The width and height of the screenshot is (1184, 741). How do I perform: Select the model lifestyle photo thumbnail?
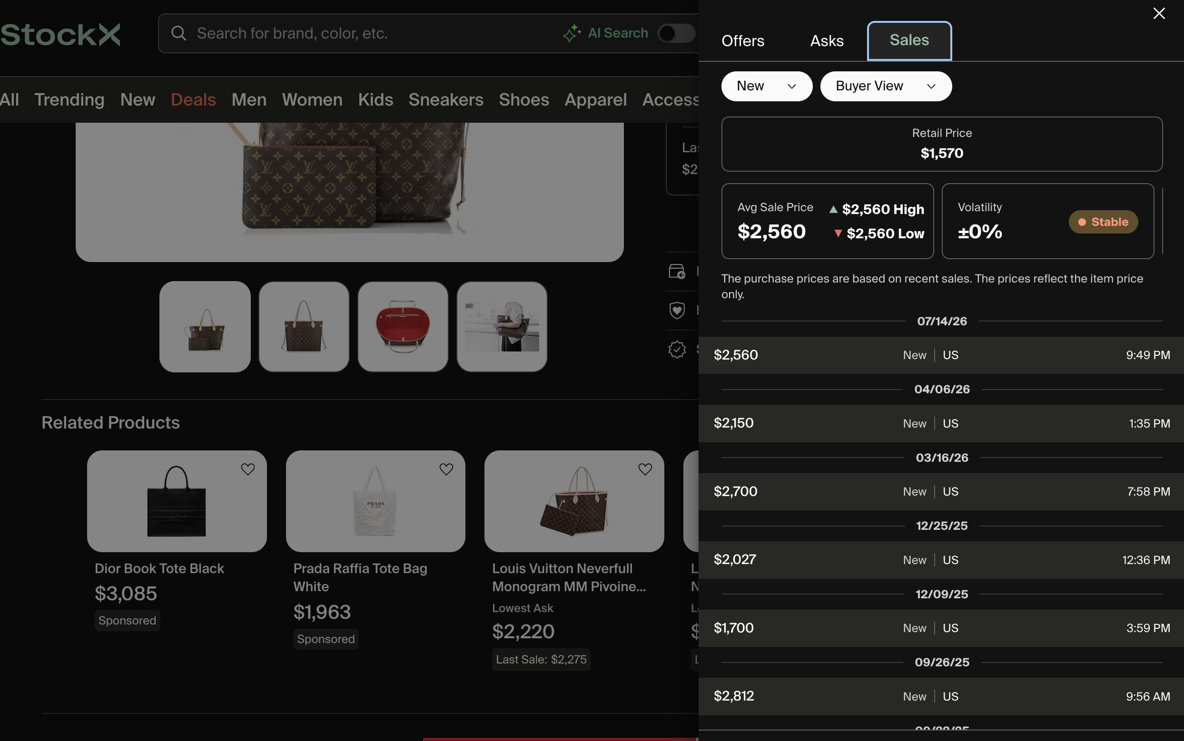pos(502,326)
